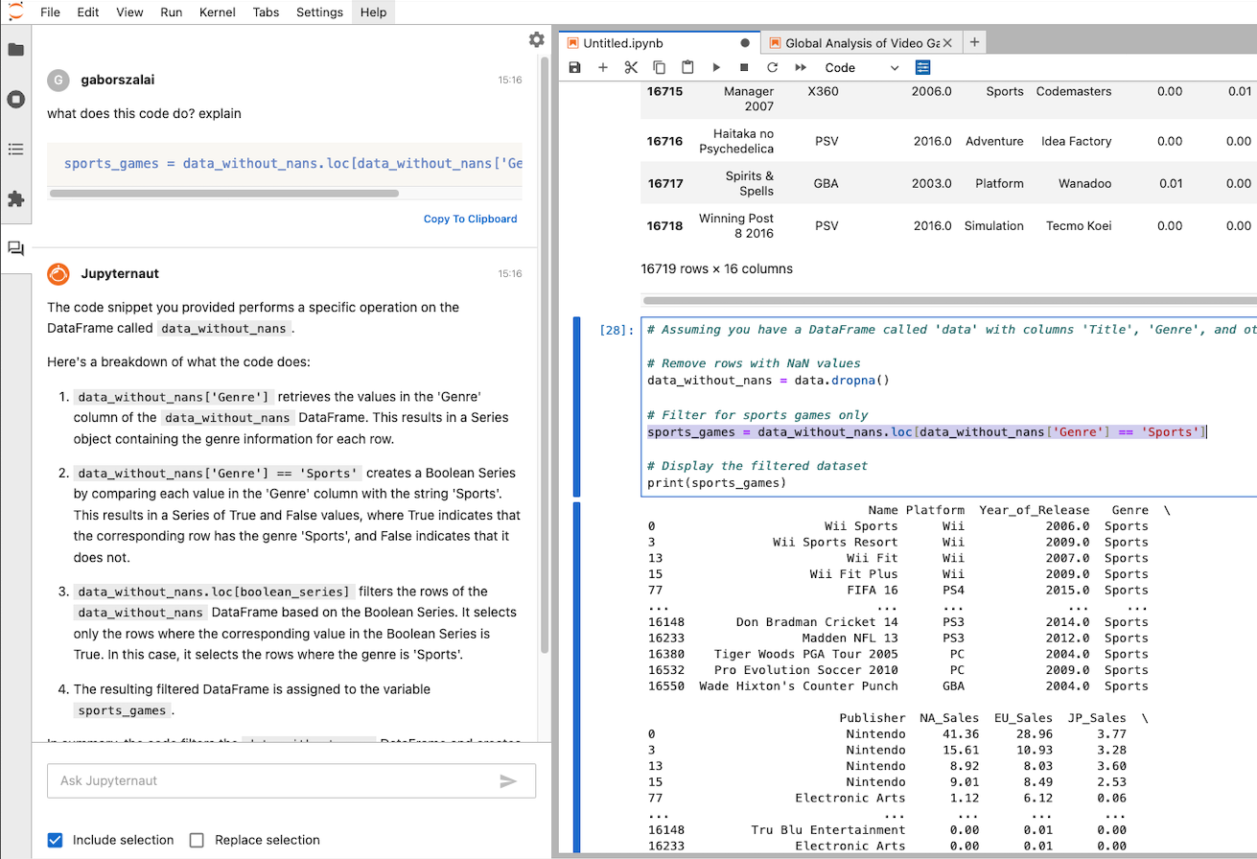Cut the selected cell
Image resolution: width=1257 pixels, height=859 pixels.
[x=631, y=67]
